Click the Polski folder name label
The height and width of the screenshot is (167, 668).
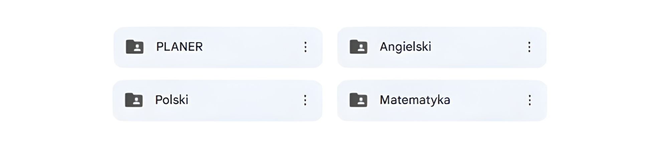[172, 100]
